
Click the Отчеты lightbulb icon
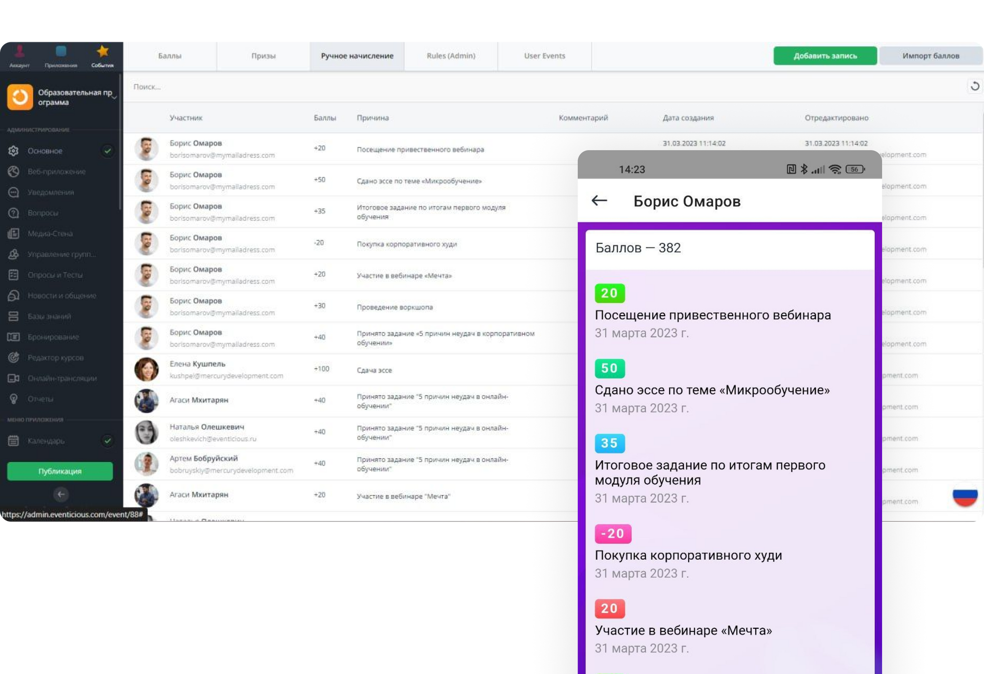[x=13, y=399]
